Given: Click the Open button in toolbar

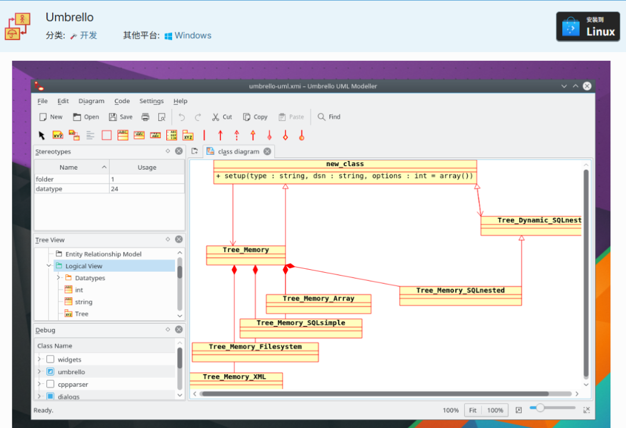Looking at the screenshot, I should 86,117.
